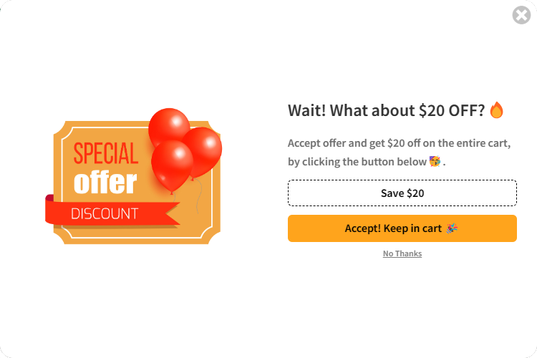
Task: Click the party face emoji in description
Action: [435, 161]
